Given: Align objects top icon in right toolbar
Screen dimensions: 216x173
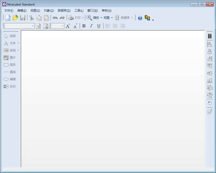Looking at the screenshot, I should pyautogui.click(x=210, y=66).
